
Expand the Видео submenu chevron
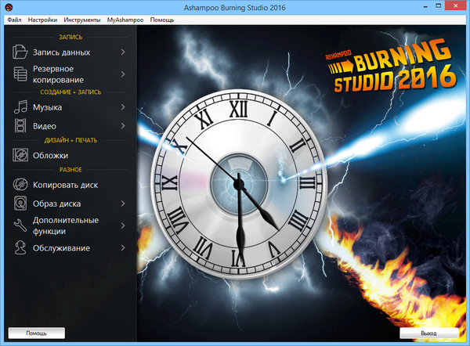pyautogui.click(x=123, y=125)
